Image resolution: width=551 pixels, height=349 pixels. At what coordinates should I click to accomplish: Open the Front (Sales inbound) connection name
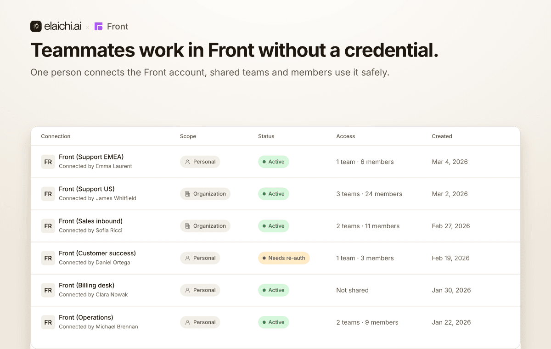pyautogui.click(x=91, y=221)
